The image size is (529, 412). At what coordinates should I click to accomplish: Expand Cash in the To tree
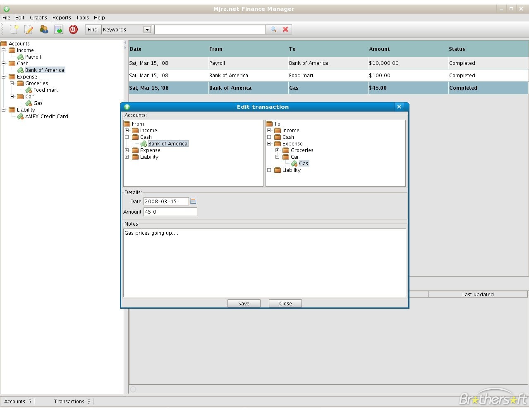pos(269,137)
